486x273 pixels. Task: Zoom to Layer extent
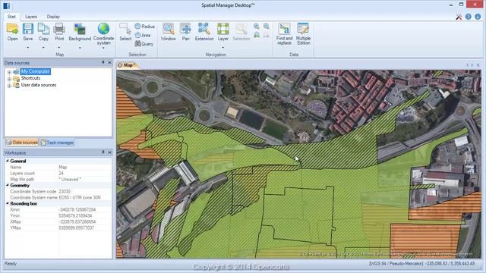tap(222, 32)
